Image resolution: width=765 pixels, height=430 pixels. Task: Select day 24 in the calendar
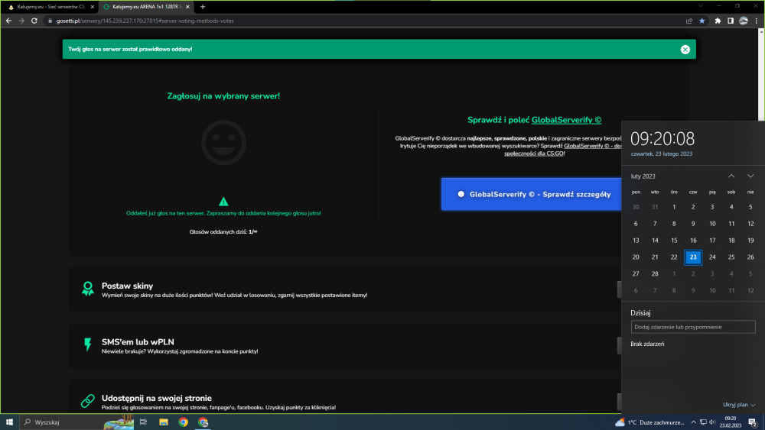tap(712, 257)
